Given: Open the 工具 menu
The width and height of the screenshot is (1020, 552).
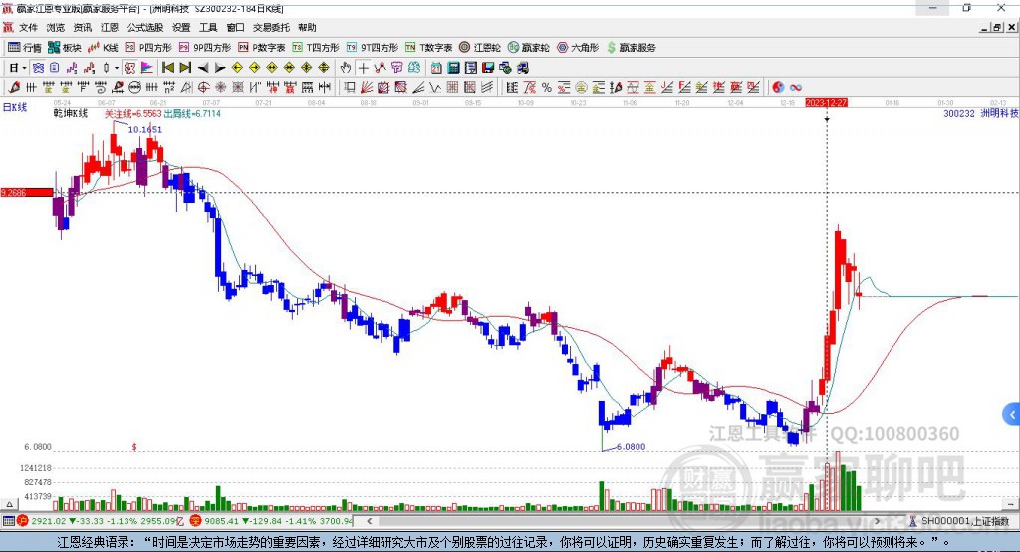Looking at the screenshot, I should tap(208, 27).
